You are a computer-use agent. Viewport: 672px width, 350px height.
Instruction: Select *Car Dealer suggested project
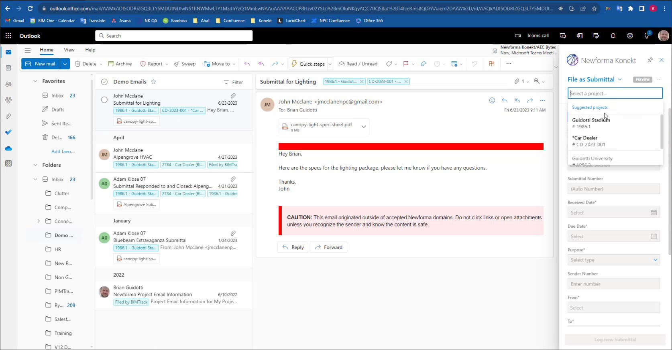click(613, 141)
